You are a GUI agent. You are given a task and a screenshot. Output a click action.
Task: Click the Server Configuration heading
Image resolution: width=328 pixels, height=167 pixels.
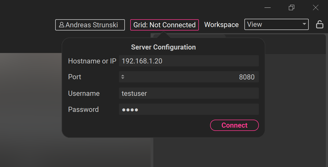tap(163, 47)
